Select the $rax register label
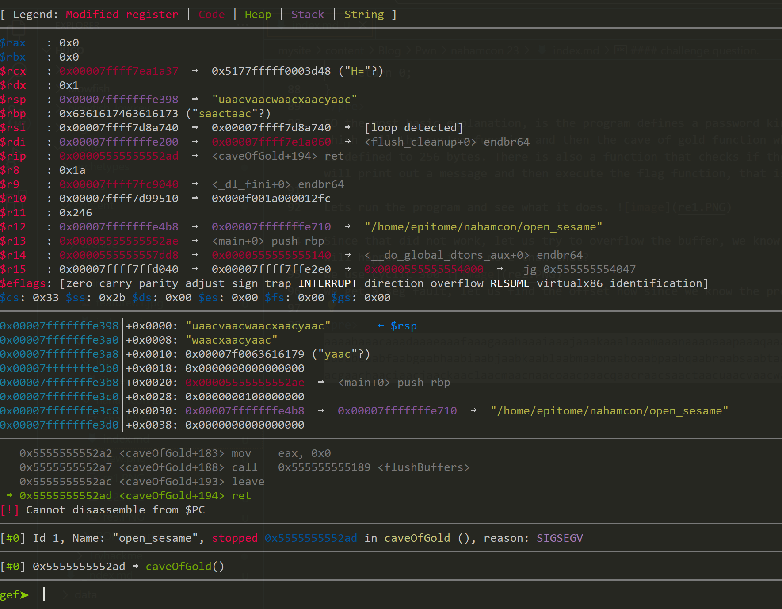Image resolution: width=782 pixels, height=609 pixels. (x=13, y=43)
